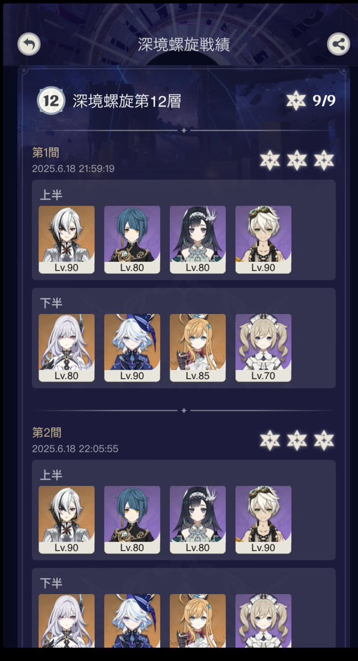Screen dimensions: 358x661
Task: Click the 深境螺旋戰績 page title
Action: [183, 44]
